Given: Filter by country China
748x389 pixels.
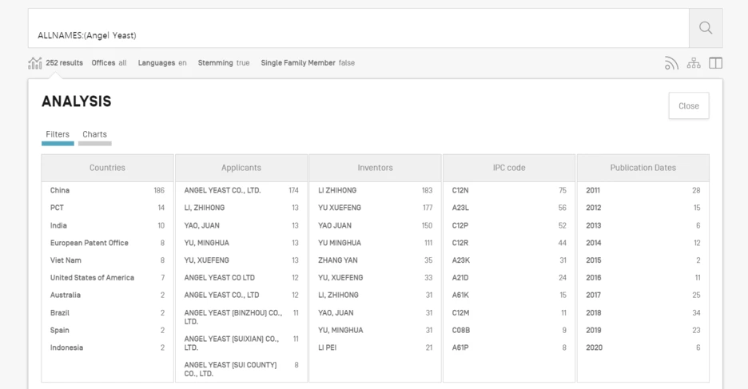Looking at the screenshot, I should pyautogui.click(x=107, y=190).
